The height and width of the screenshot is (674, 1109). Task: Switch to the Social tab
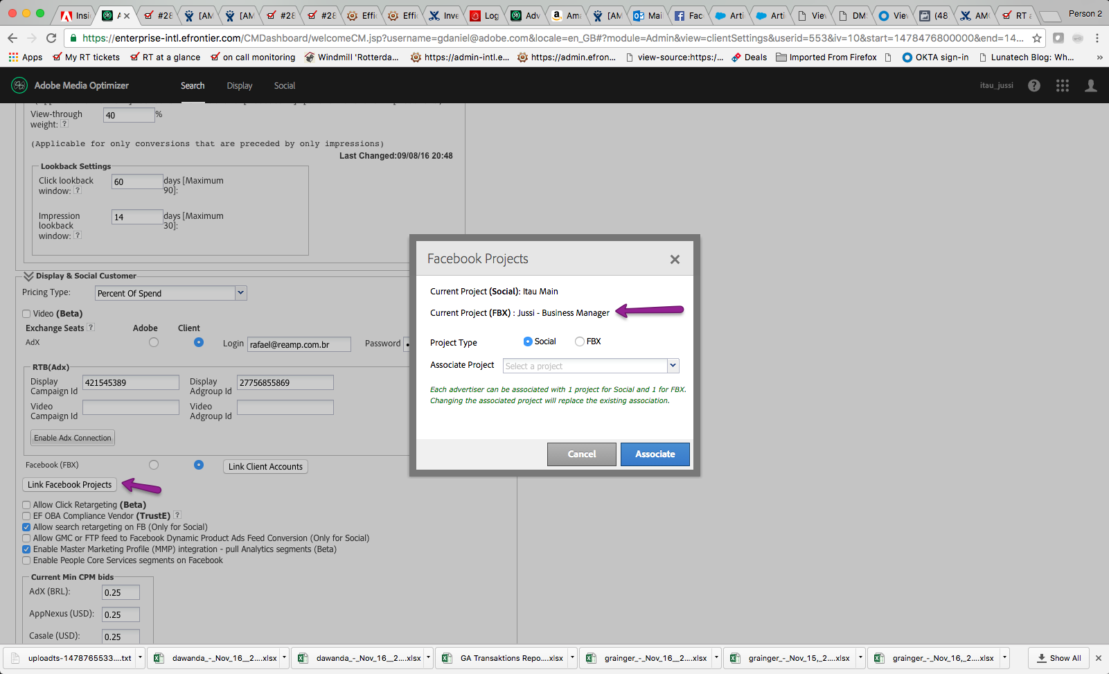[x=284, y=85]
